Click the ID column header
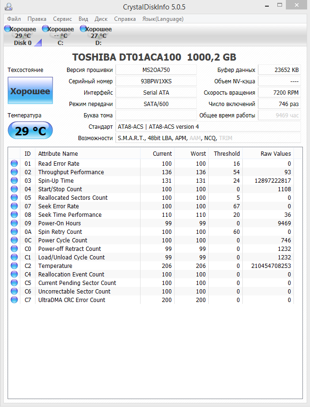310x409 pixels. coord(27,154)
